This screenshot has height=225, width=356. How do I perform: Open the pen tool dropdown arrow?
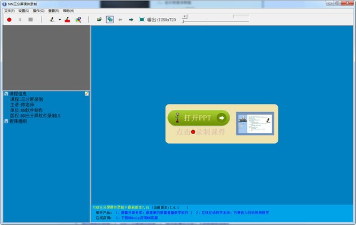point(60,20)
